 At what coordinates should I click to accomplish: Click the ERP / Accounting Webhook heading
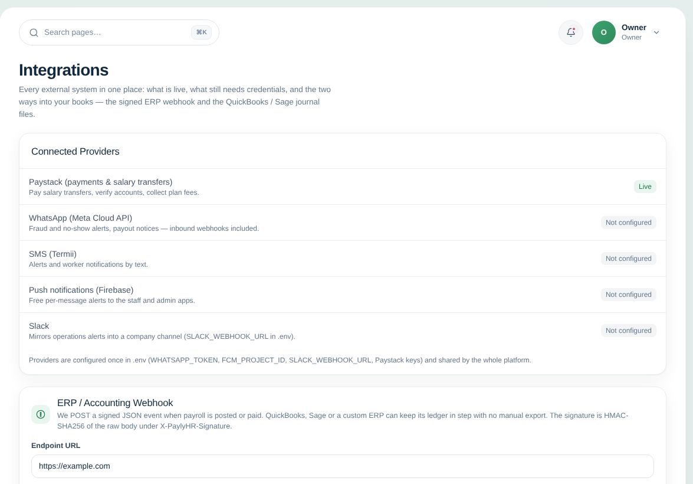(x=115, y=403)
